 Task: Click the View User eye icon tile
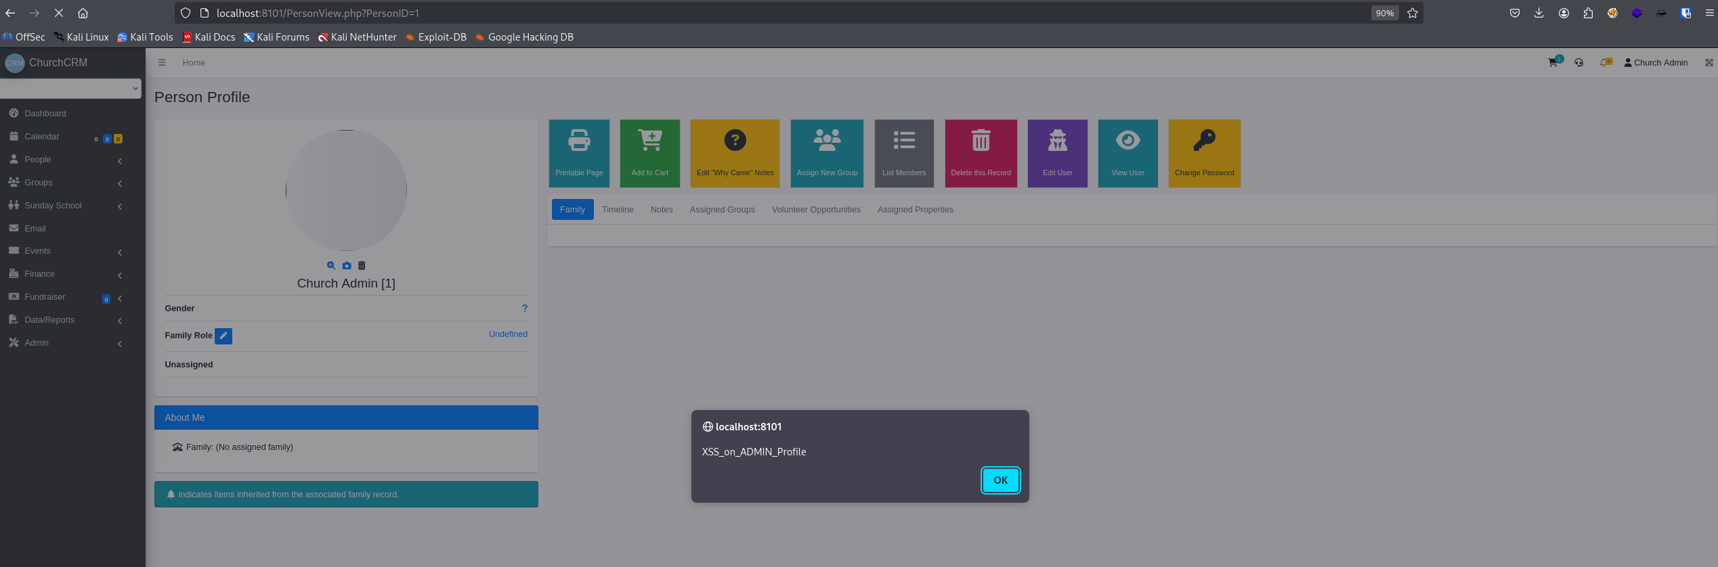tap(1128, 154)
